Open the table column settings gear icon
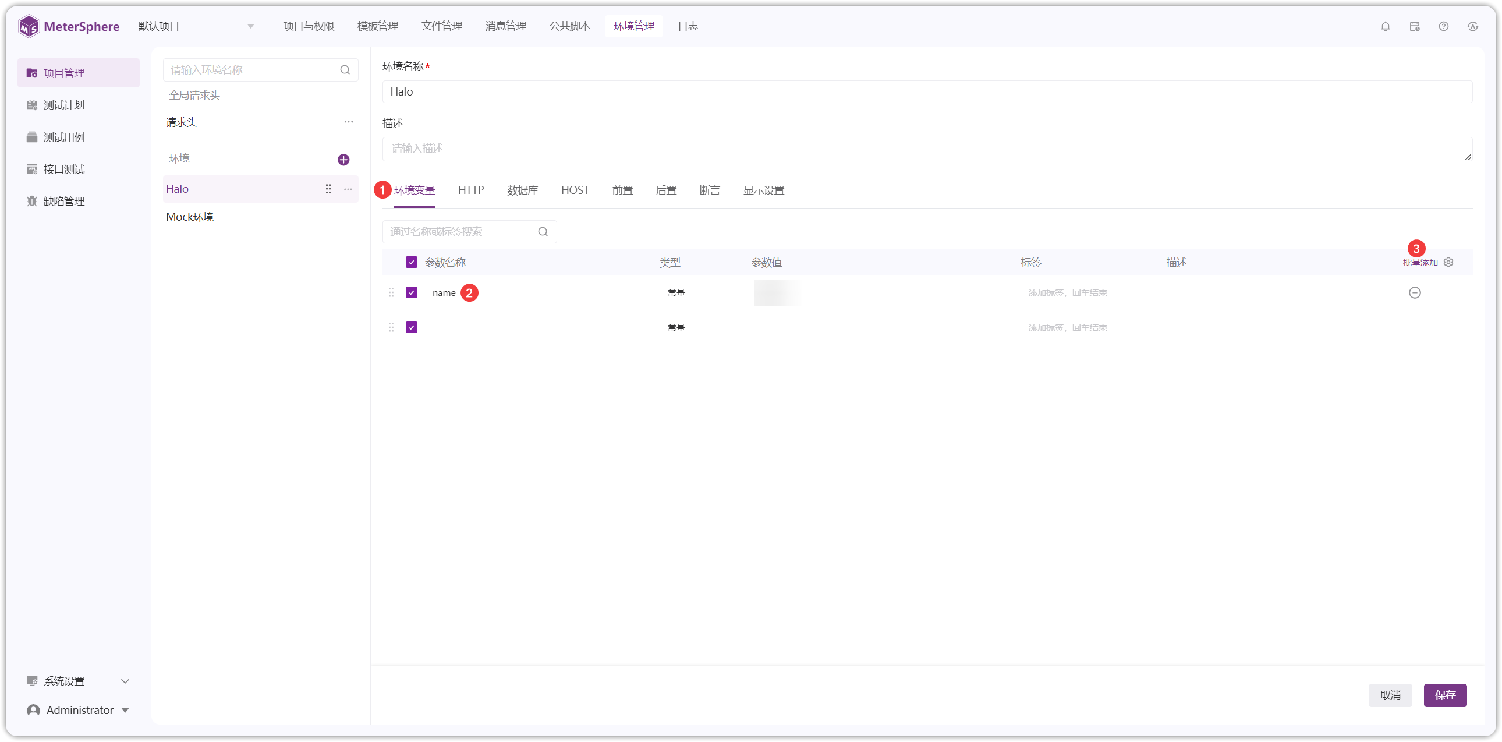 (x=1448, y=263)
